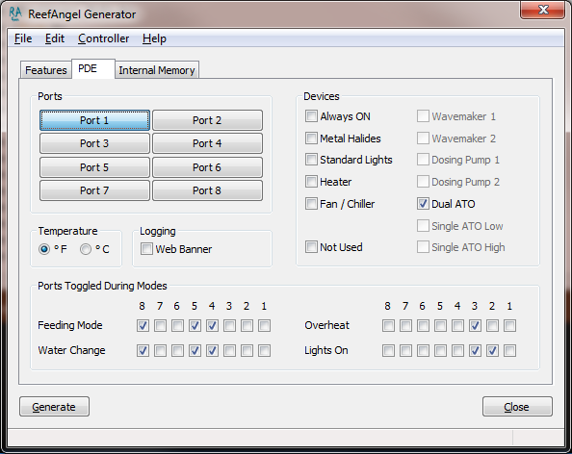Open the Edit menu
The width and height of the screenshot is (572, 454).
pos(55,38)
